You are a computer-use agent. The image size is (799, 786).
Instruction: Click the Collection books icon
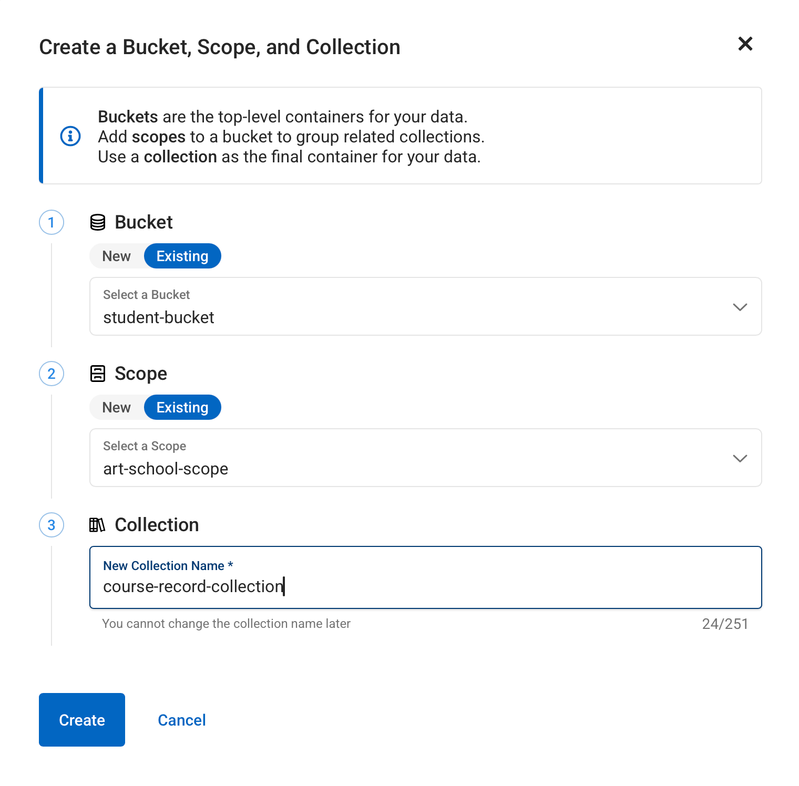pos(97,525)
